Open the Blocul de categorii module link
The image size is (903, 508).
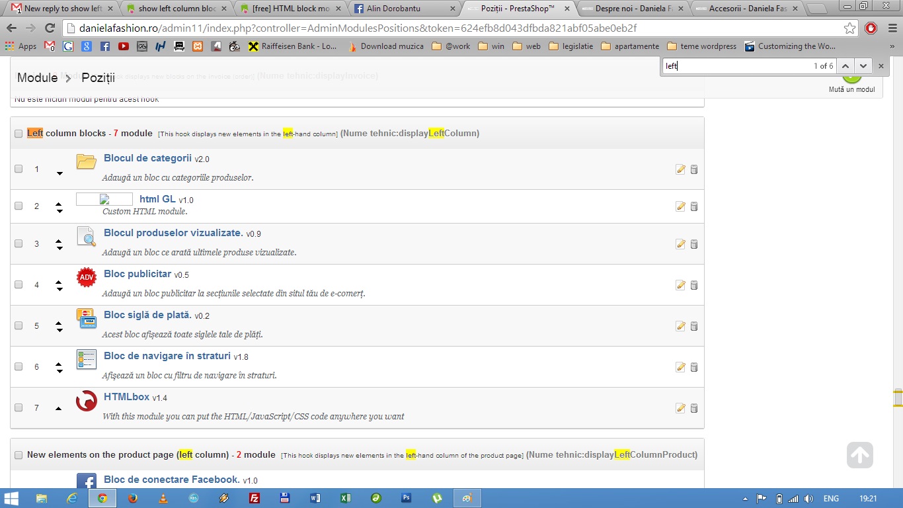tap(147, 158)
